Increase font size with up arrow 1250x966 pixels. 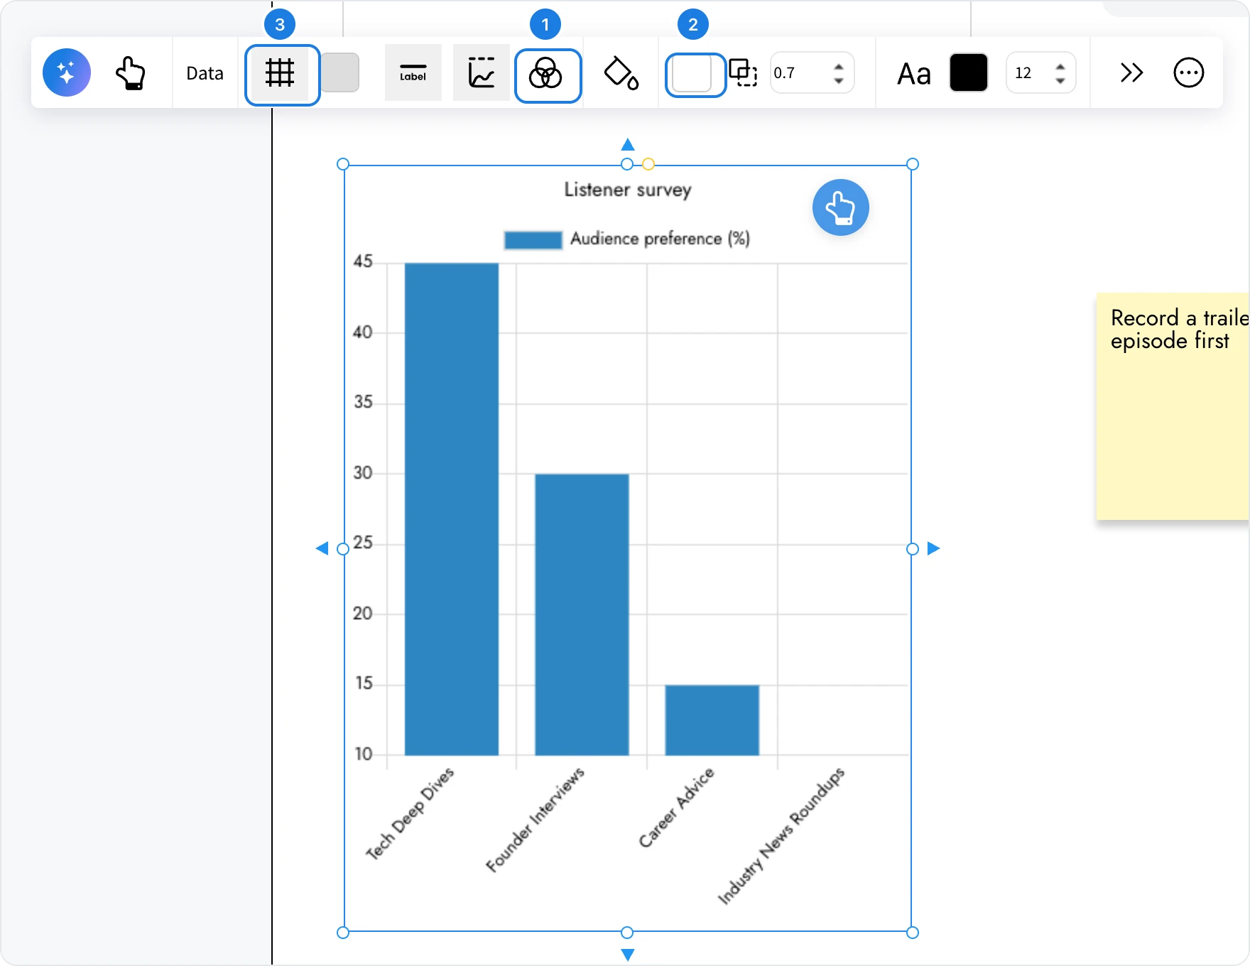[1060, 65]
